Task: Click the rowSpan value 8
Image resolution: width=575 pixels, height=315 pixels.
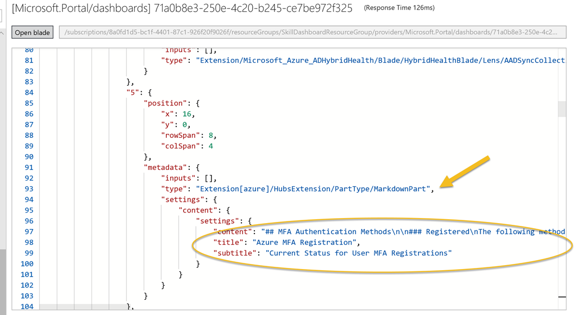Action: [x=211, y=136]
